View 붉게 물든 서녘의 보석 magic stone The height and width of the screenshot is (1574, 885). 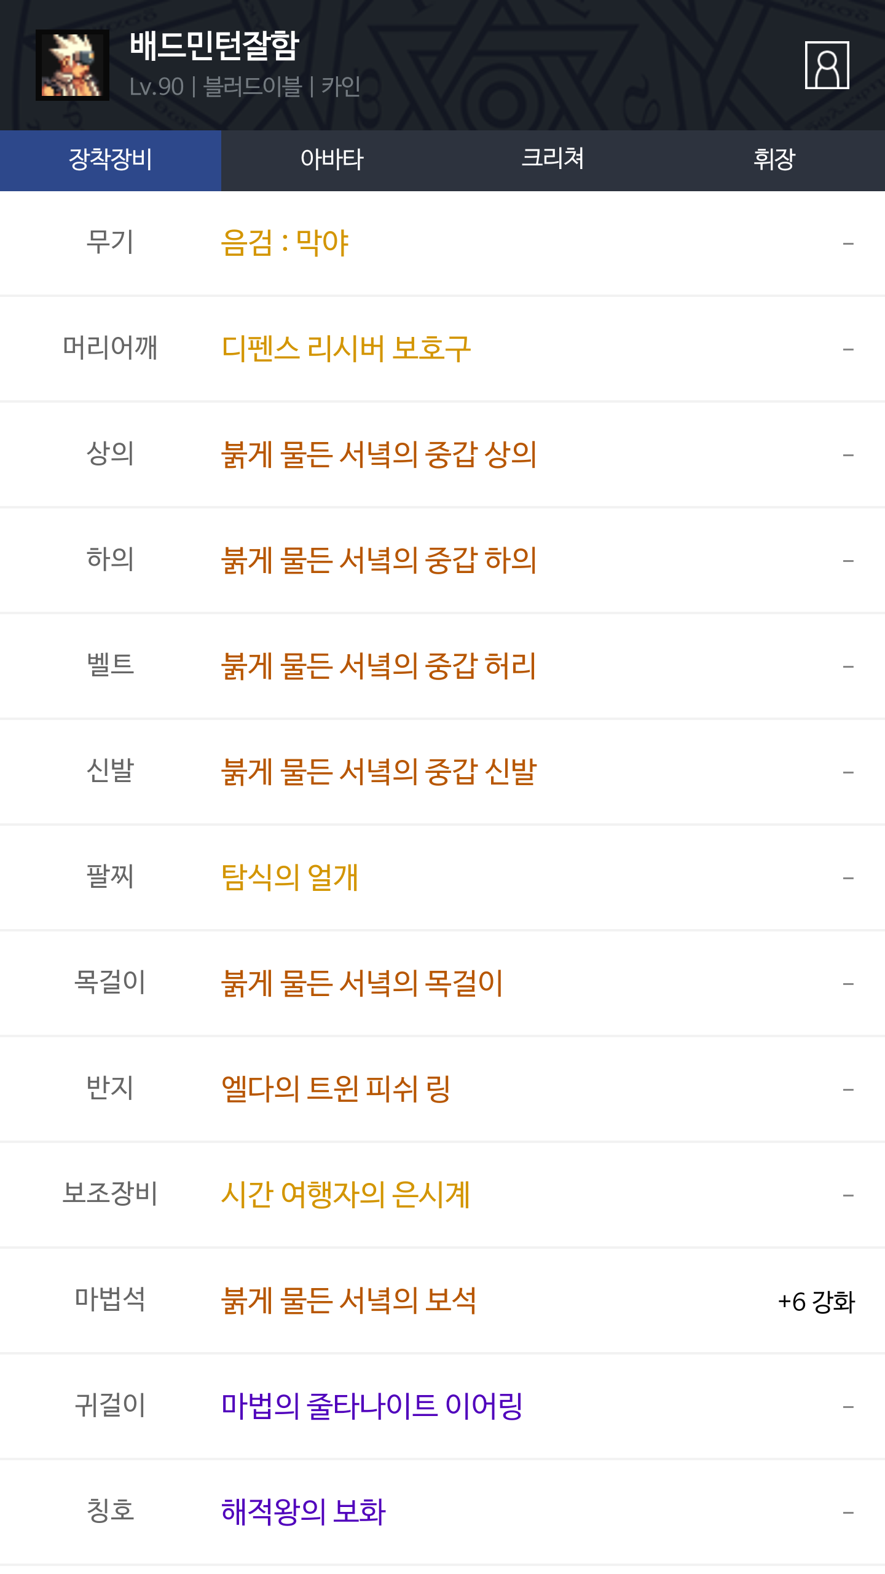[348, 1300]
